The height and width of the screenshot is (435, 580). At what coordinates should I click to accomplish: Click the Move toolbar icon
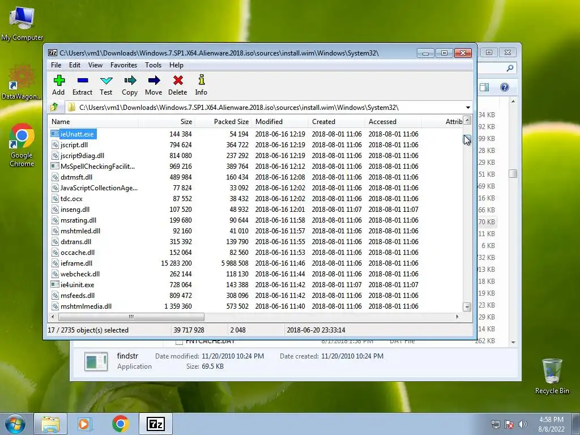tap(153, 85)
